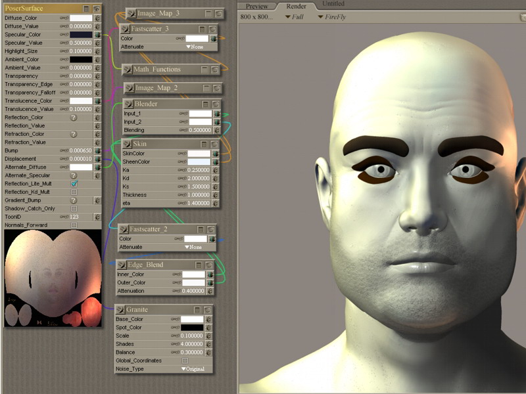
Task: Enable the Shadow_Catch_Only checkbox
Action: [x=74, y=209]
